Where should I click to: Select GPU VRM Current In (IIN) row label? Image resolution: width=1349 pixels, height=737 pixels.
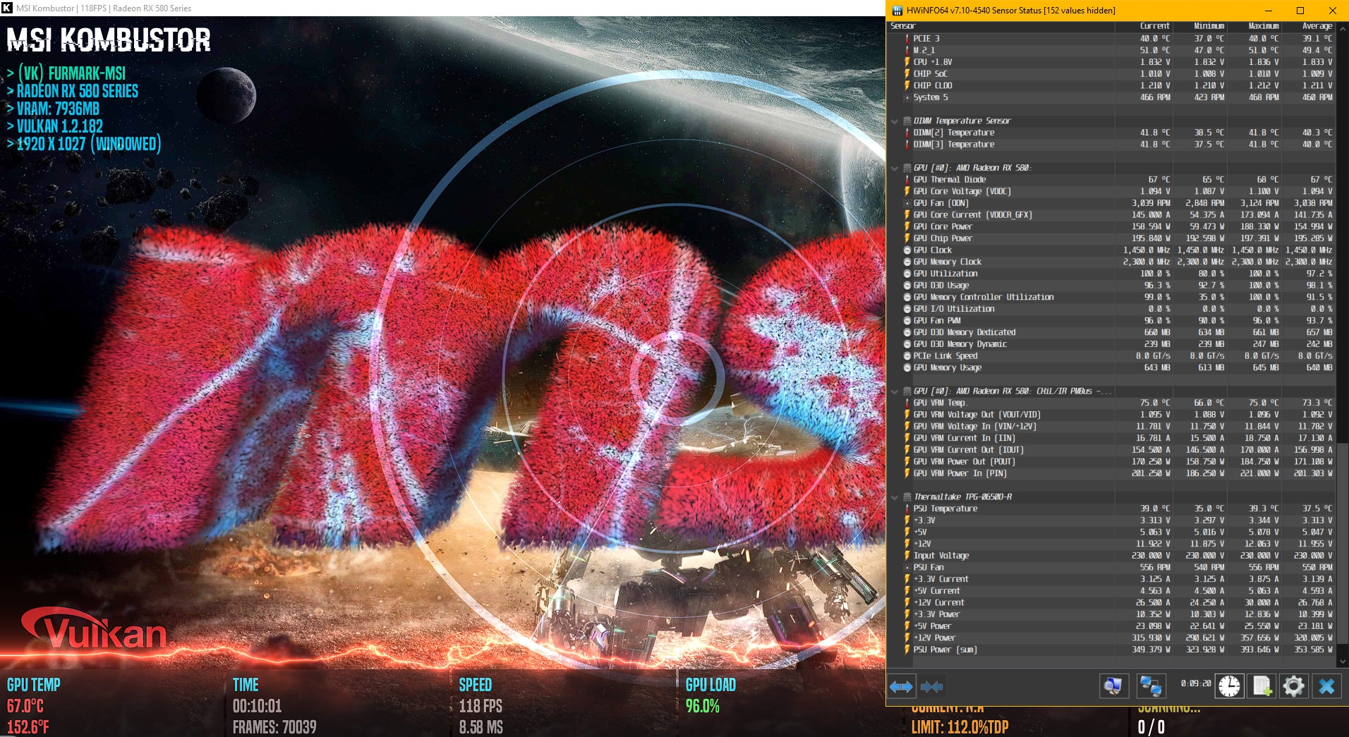pyautogui.click(x=964, y=438)
